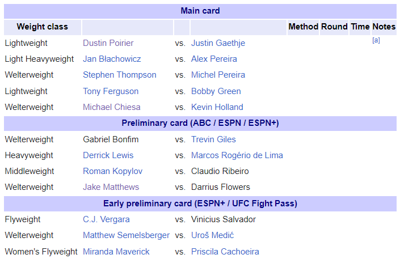Image resolution: width=400 pixels, height=263 pixels.
Task: Open the Jake Matthews link
Action: pos(111,187)
